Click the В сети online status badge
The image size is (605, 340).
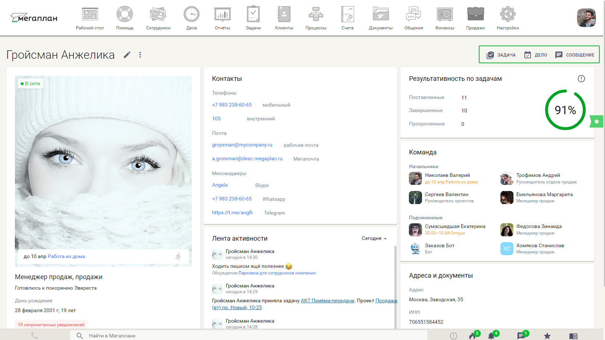[x=31, y=83]
